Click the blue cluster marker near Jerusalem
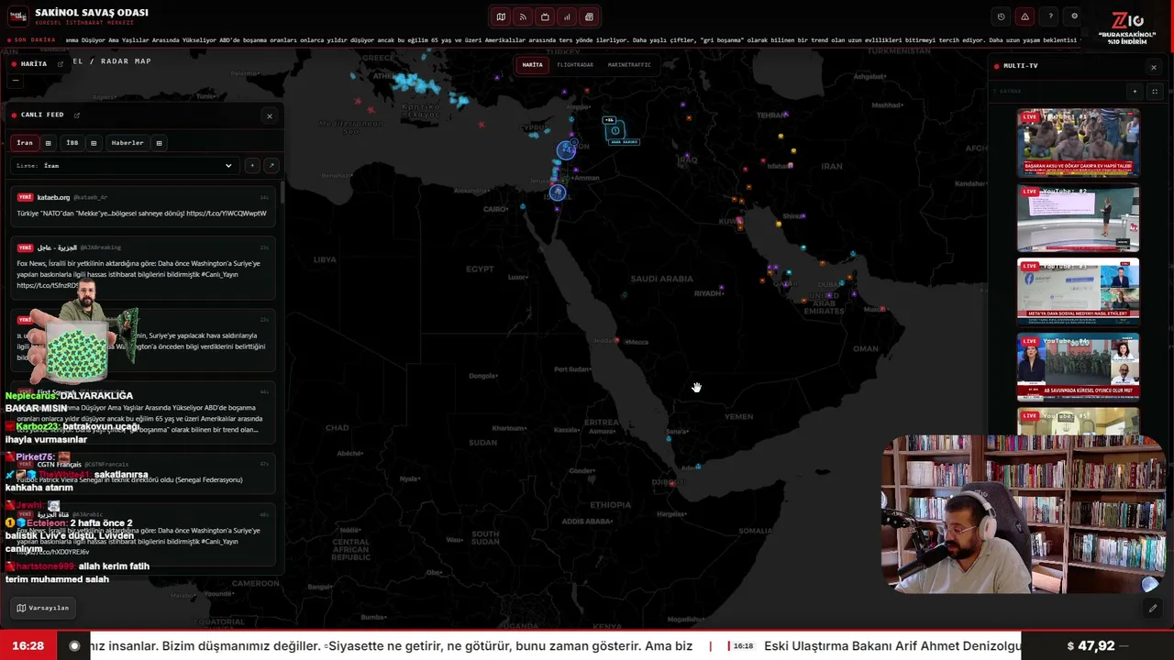1174x660 pixels. tap(558, 192)
